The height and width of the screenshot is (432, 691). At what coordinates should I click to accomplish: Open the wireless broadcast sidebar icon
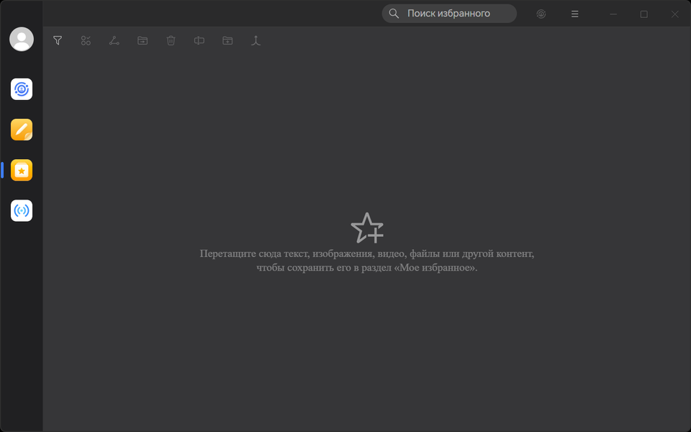pos(22,211)
